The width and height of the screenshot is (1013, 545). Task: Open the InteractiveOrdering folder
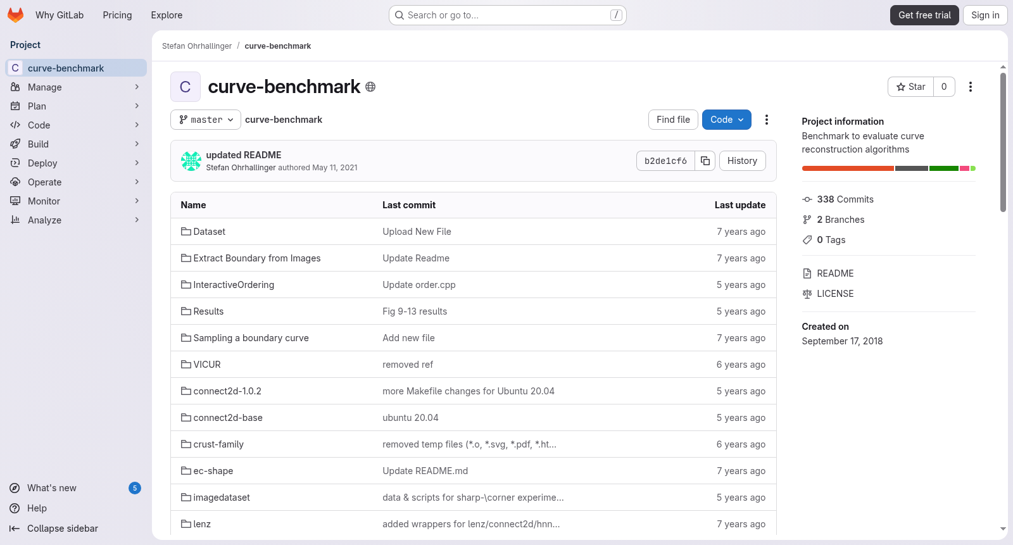coord(234,285)
